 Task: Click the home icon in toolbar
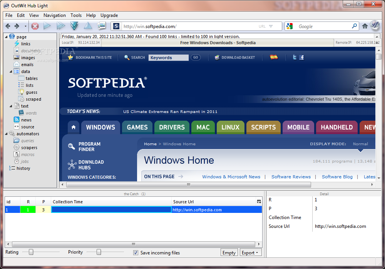pos(365,26)
